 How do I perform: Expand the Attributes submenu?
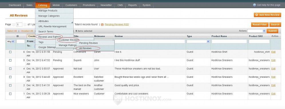(54, 21)
